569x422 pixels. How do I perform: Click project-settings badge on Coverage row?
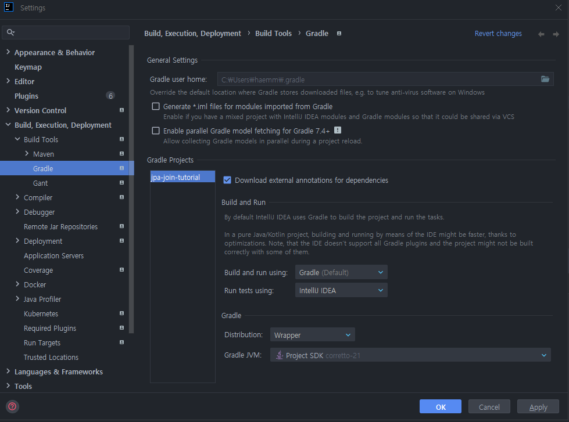(x=121, y=270)
